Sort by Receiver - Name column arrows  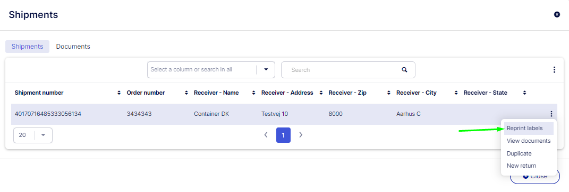click(253, 93)
